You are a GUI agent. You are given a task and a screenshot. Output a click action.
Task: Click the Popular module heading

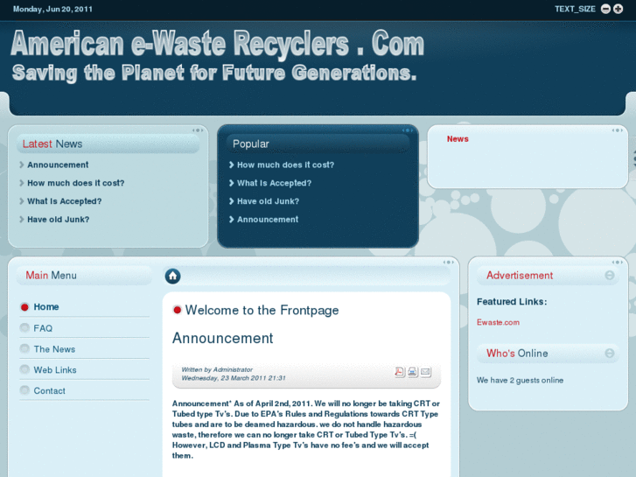[251, 144]
